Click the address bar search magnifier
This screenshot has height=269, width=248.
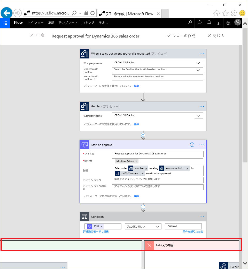pyautogui.click(x=74, y=13)
